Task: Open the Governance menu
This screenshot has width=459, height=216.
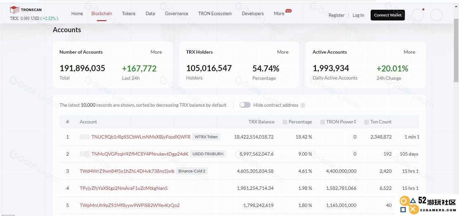Action: (x=176, y=13)
